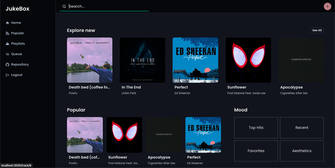Image resolution: width=335 pixels, height=168 pixels.
Task: Click "Cigarettes After Sex" artist in Explore new
Action: (294, 93)
